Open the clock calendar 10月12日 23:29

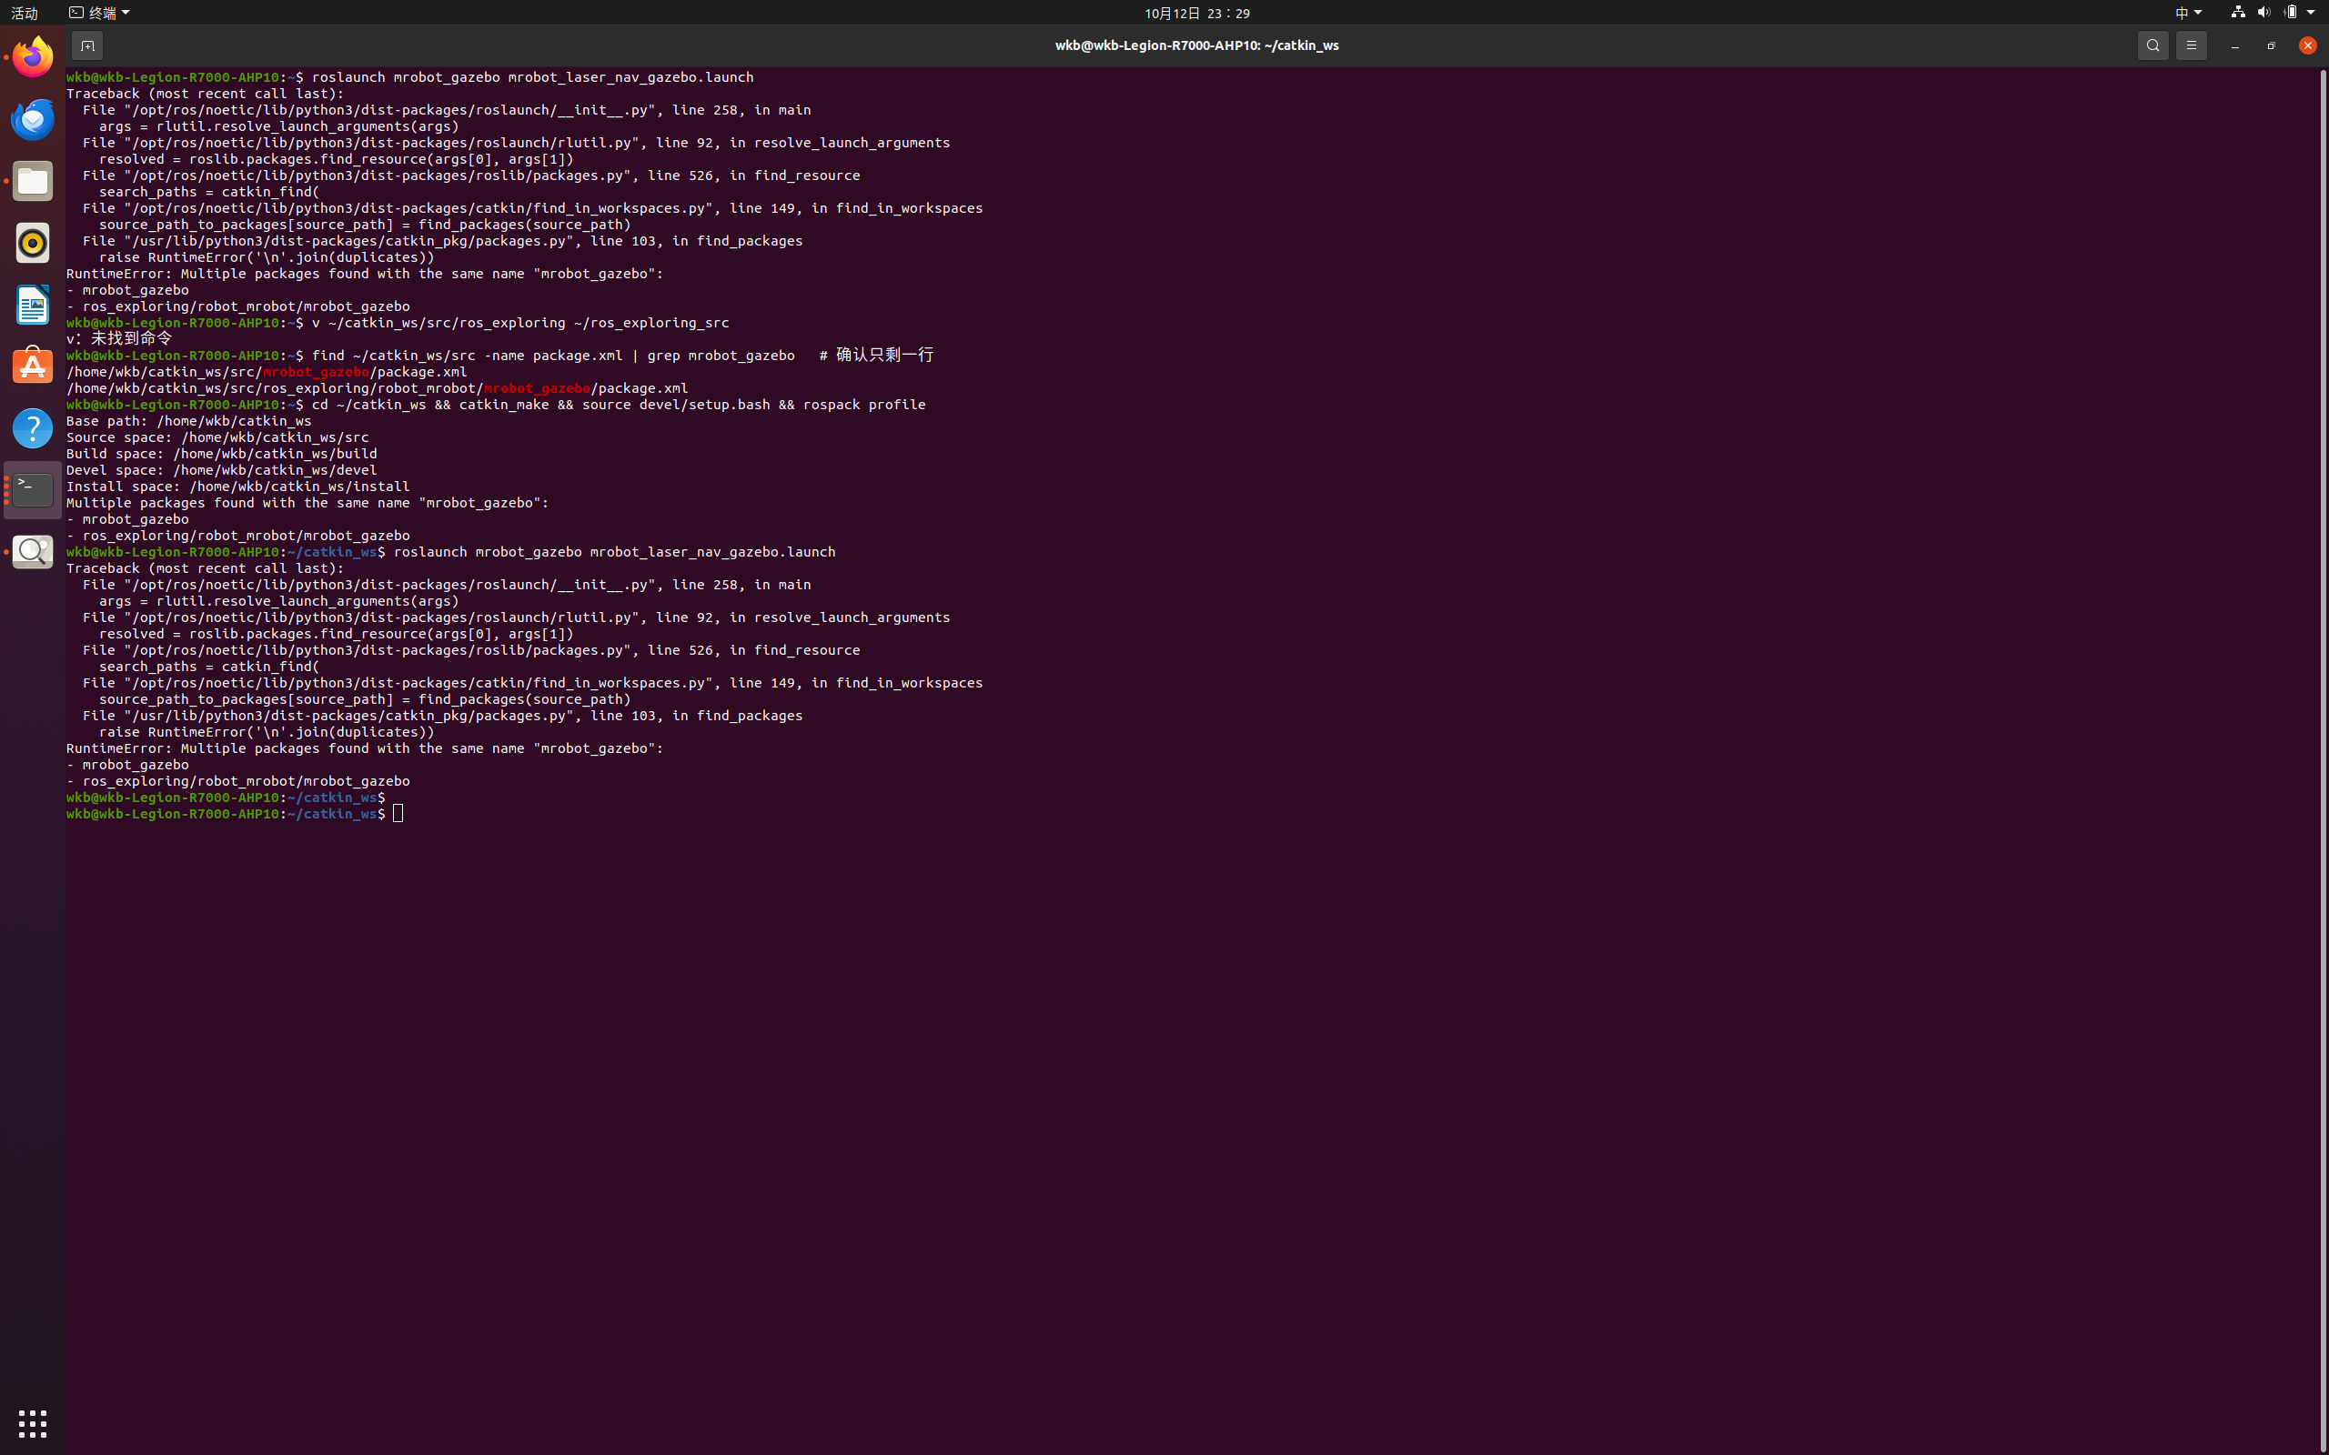1197,13
